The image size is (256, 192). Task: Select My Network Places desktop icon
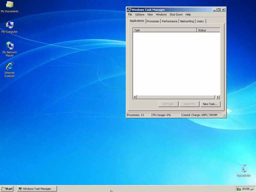click(10, 49)
